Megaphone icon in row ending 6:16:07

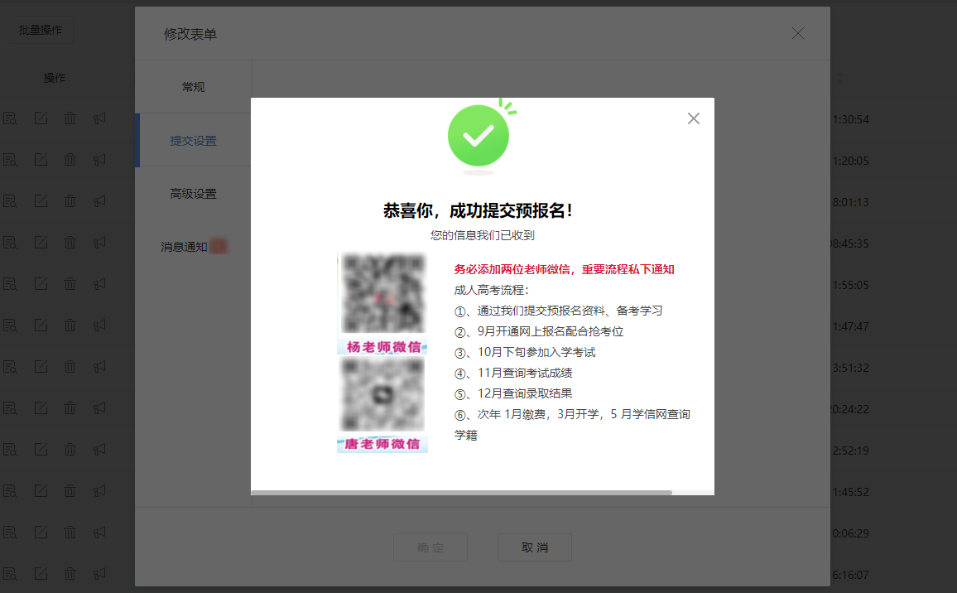[99, 574]
